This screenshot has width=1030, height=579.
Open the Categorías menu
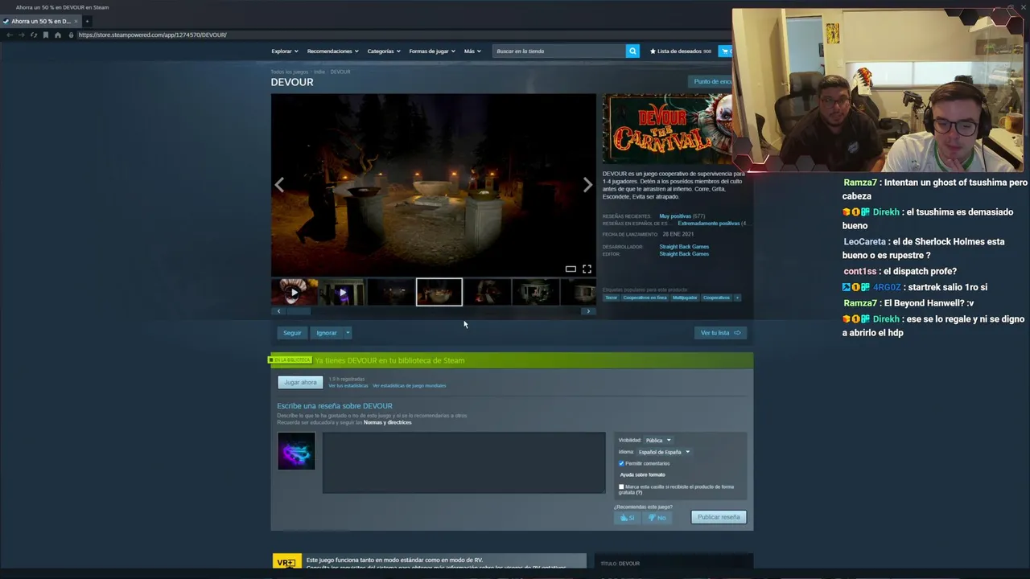[383, 51]
